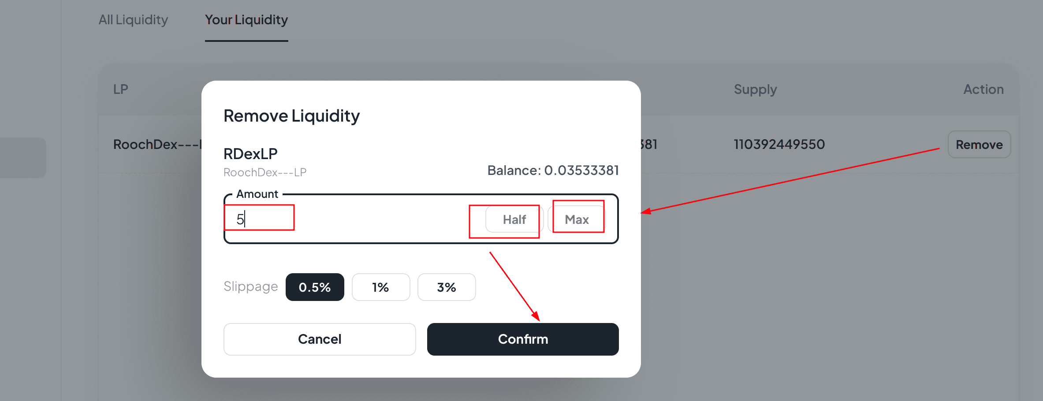Switch to the All Liquidity tab
The height and width of the screenshot is (401, 1043).
[133, 20]
